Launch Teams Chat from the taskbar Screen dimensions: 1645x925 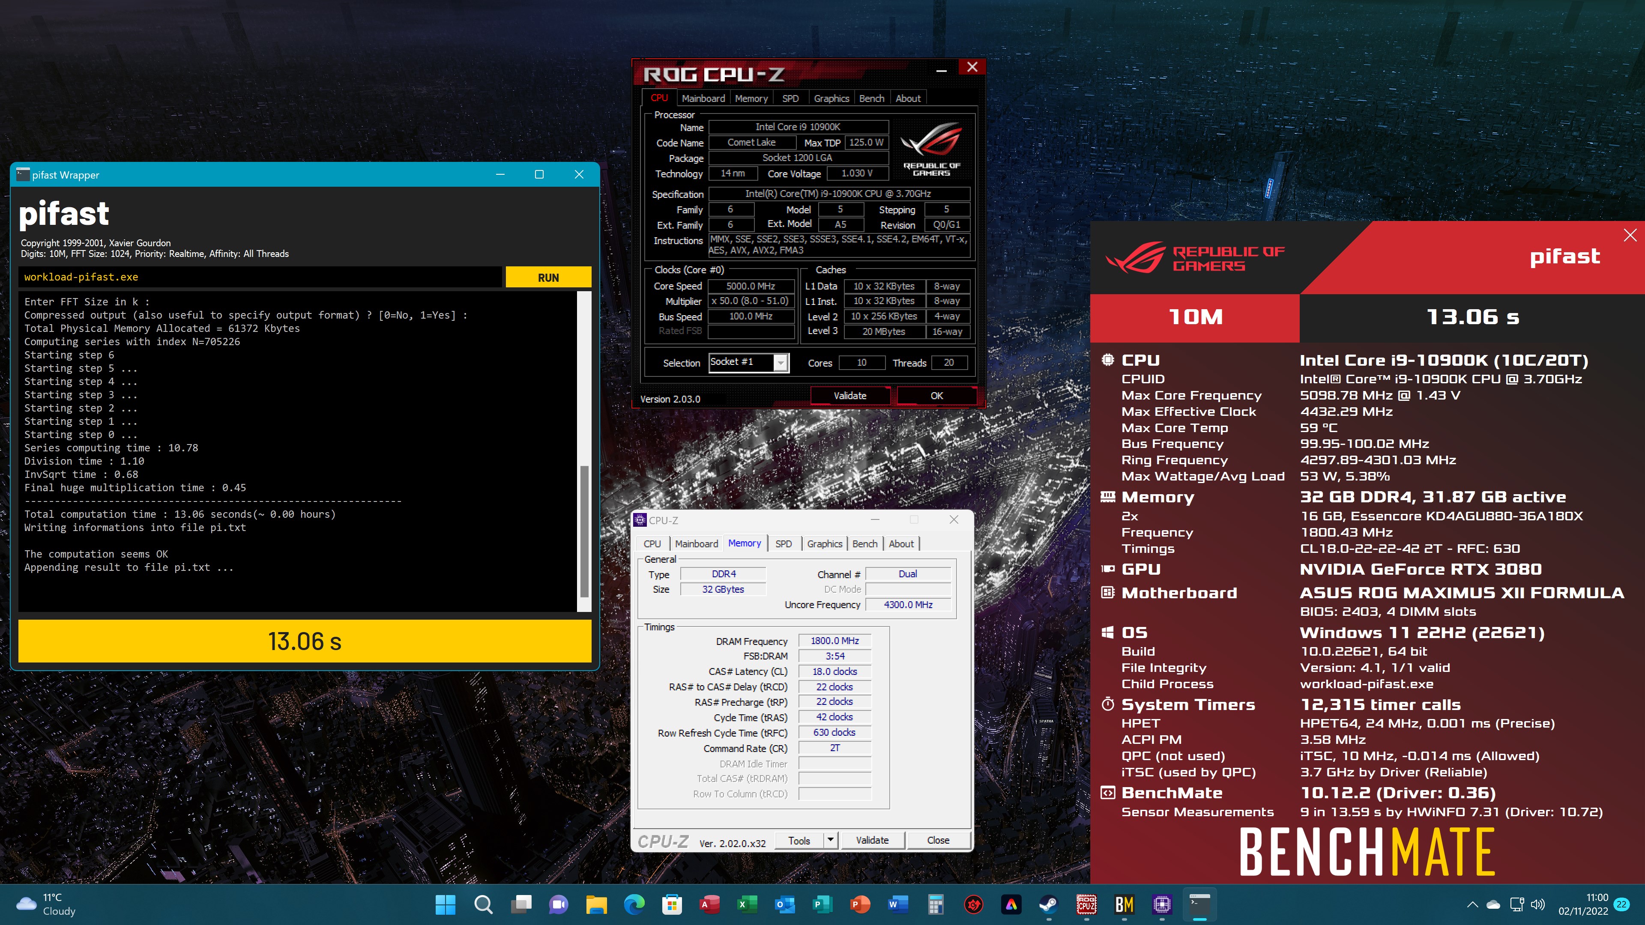558,904
